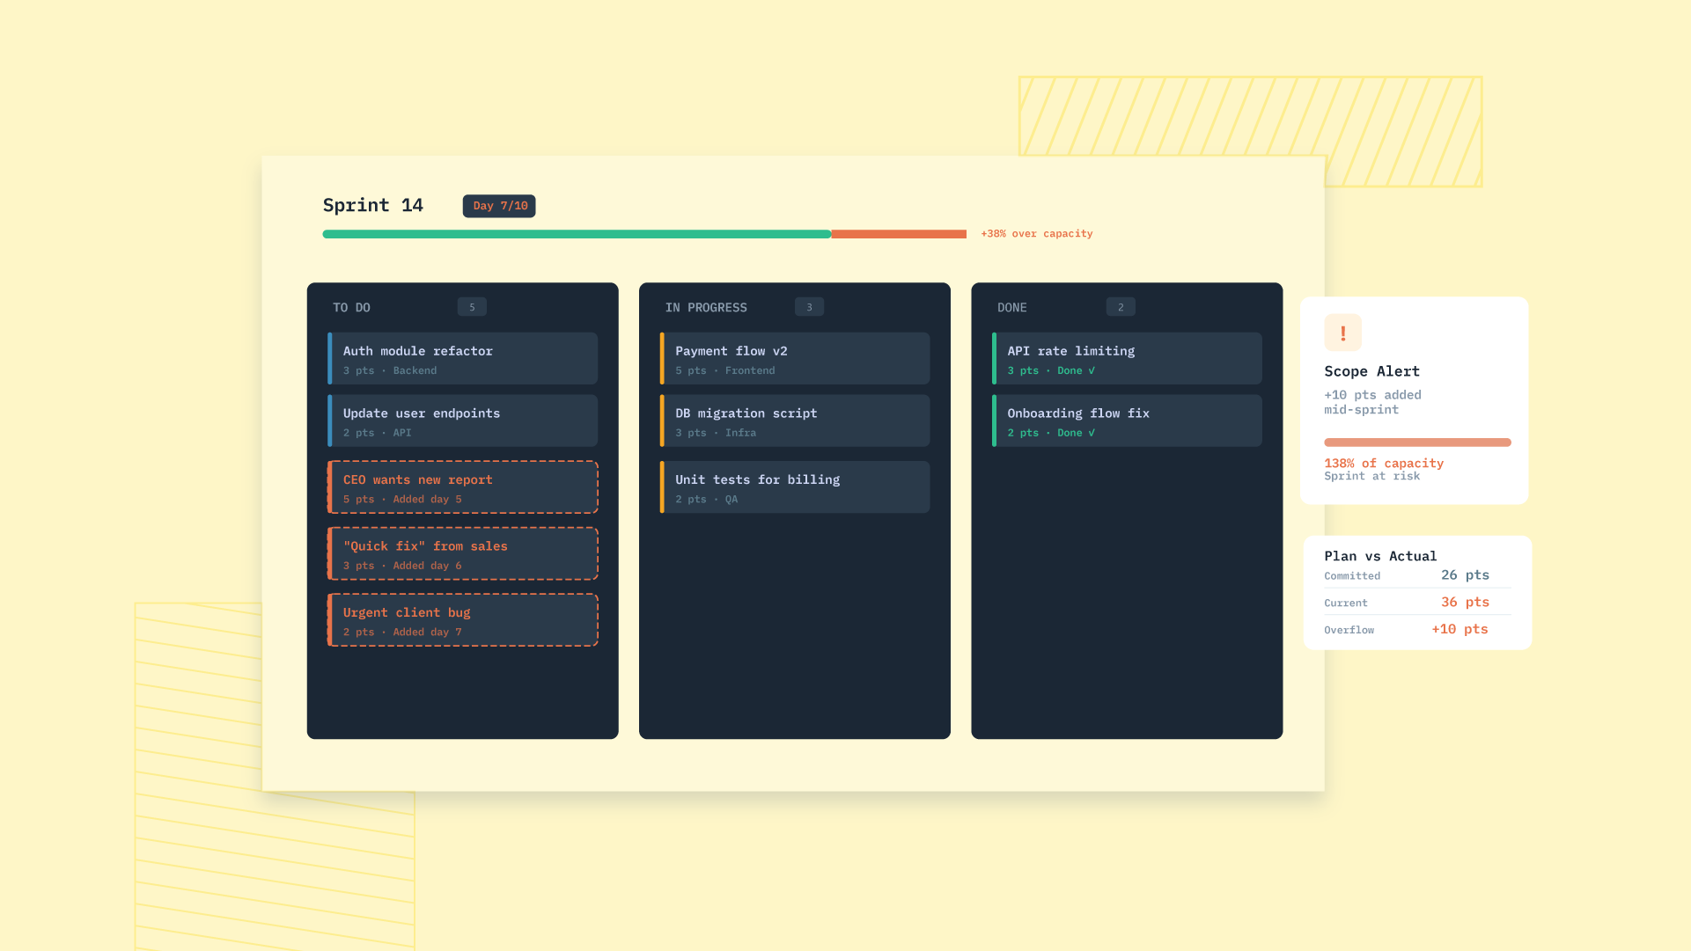The height and width of the screenshot is (951, 1691).
Task: Click the DONE column header
Action: tap(1012, 307)
